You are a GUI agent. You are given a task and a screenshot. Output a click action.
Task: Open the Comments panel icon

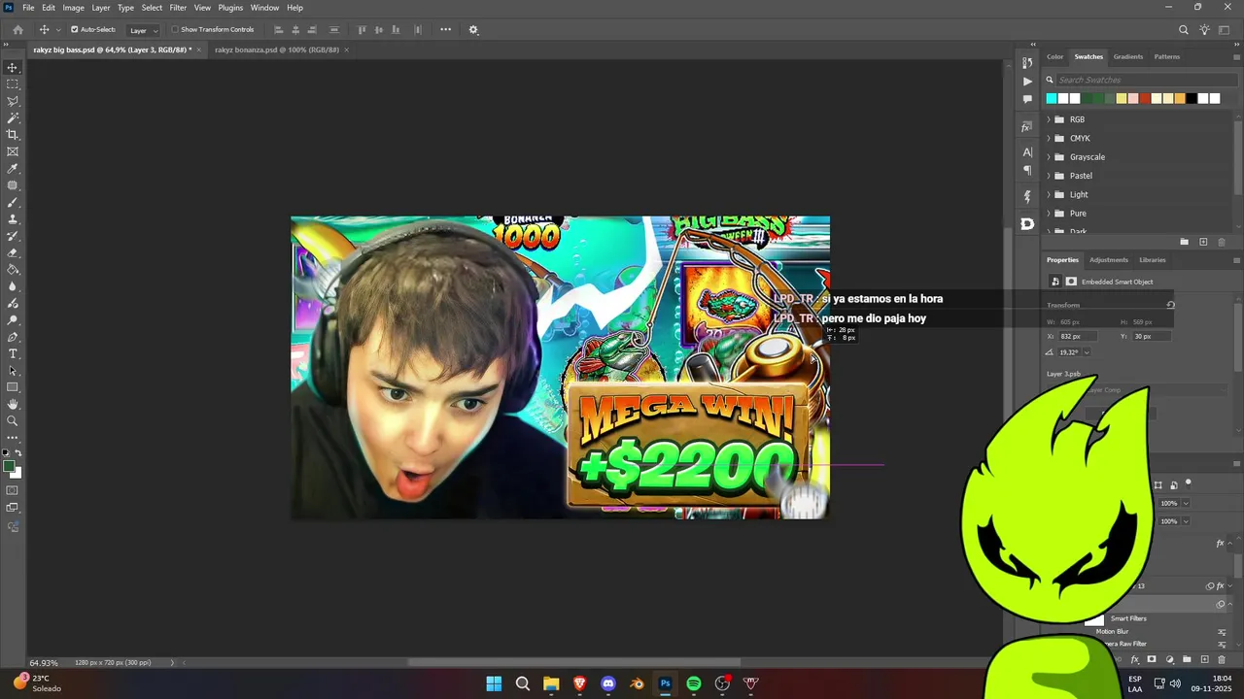[1027, 99]
